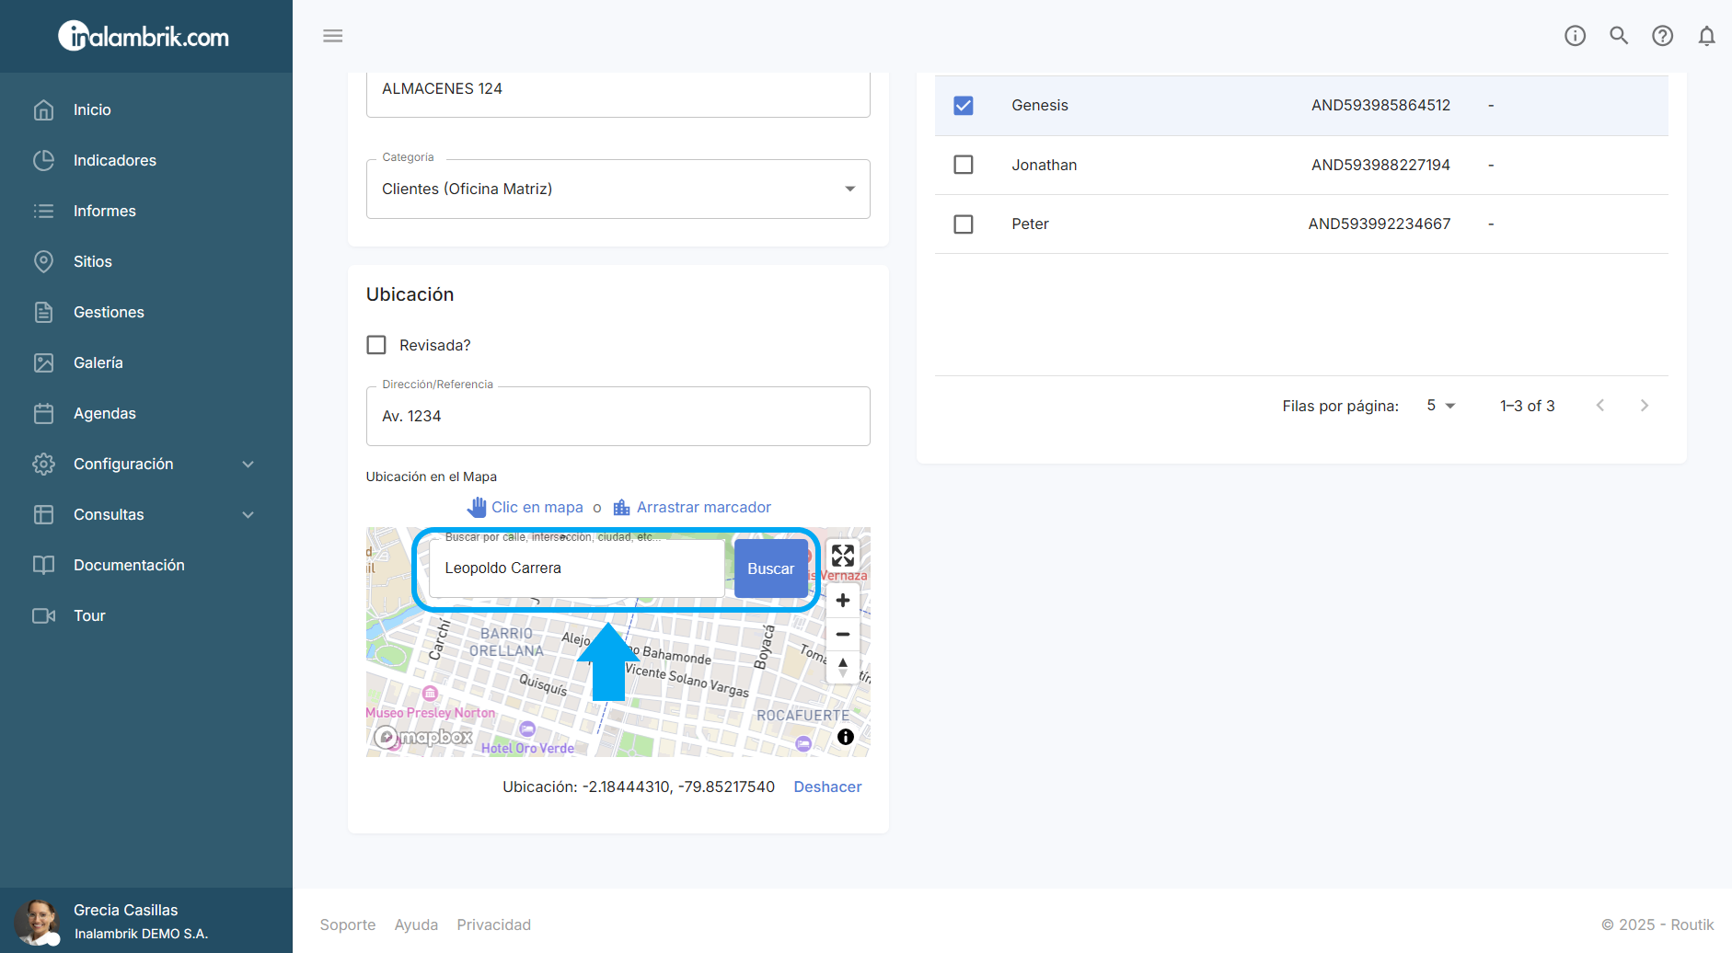Expand the Consultas submenu chevron
Screen dimensions: 1732x953
[x=248, y=515]
